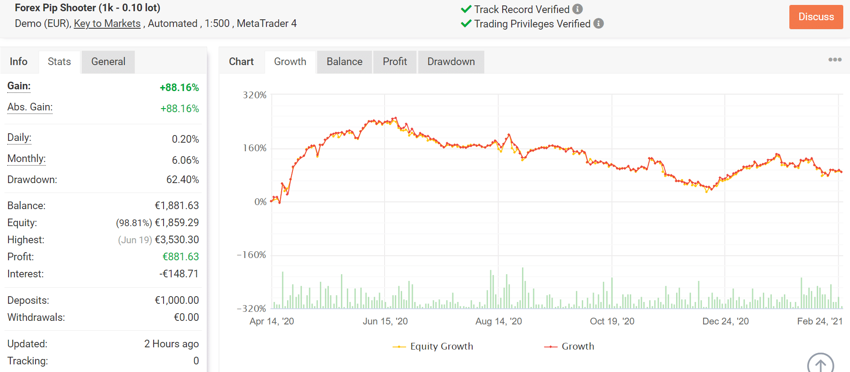Select the Growth chart tab
Viewport: 850px width, 372px height.
pyautogui.click(x=290, y=61)
